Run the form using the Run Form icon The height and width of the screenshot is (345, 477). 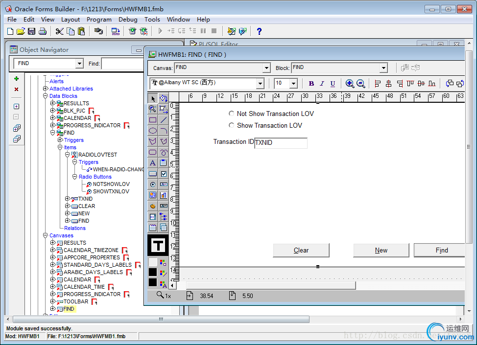[x=132, y=31]
